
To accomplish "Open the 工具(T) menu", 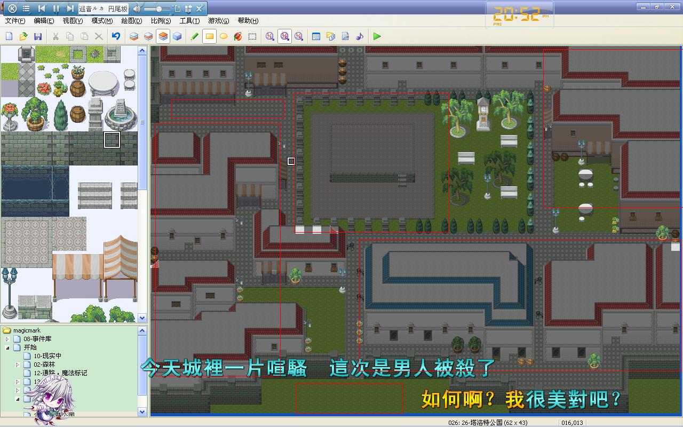I will click(x=189, y=21).
